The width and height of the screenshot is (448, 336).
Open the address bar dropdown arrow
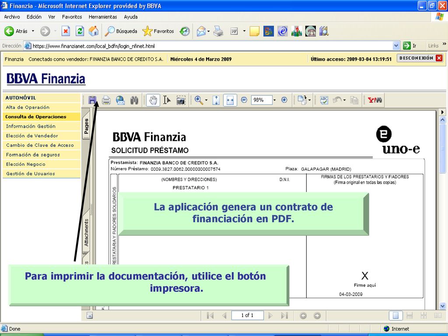(396, 45)
